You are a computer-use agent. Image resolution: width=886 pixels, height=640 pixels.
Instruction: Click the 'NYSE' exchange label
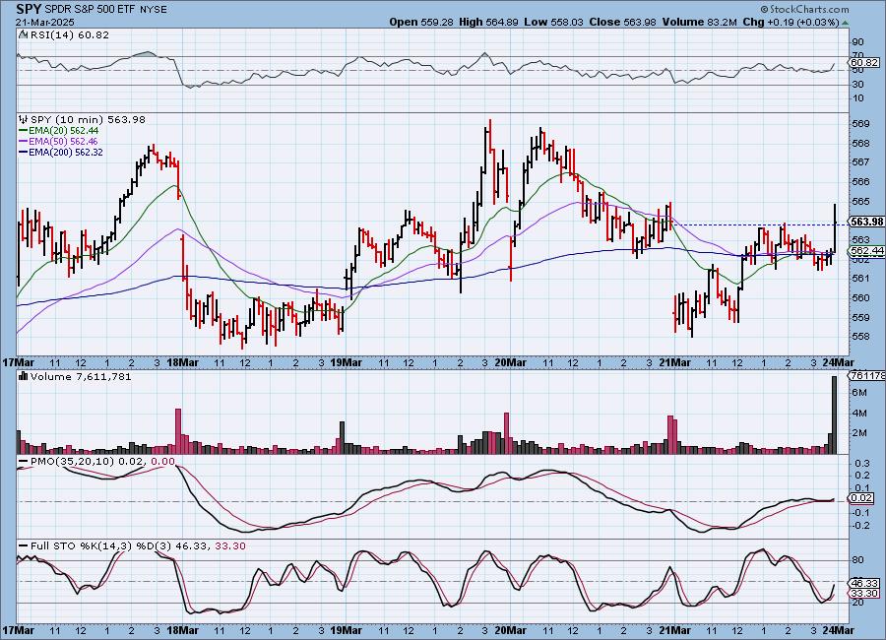(152, 10)
